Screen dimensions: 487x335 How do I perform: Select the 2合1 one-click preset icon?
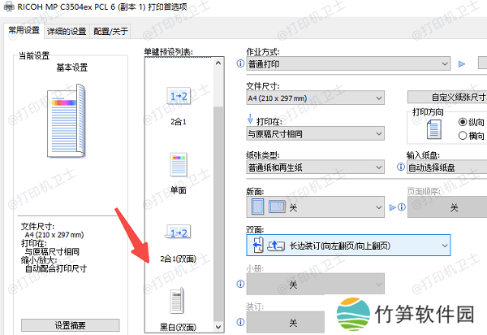tap(178, 98)
